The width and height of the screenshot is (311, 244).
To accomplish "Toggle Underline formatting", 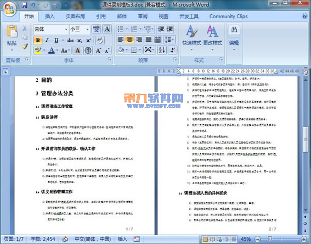I will (x=56, y=40).
